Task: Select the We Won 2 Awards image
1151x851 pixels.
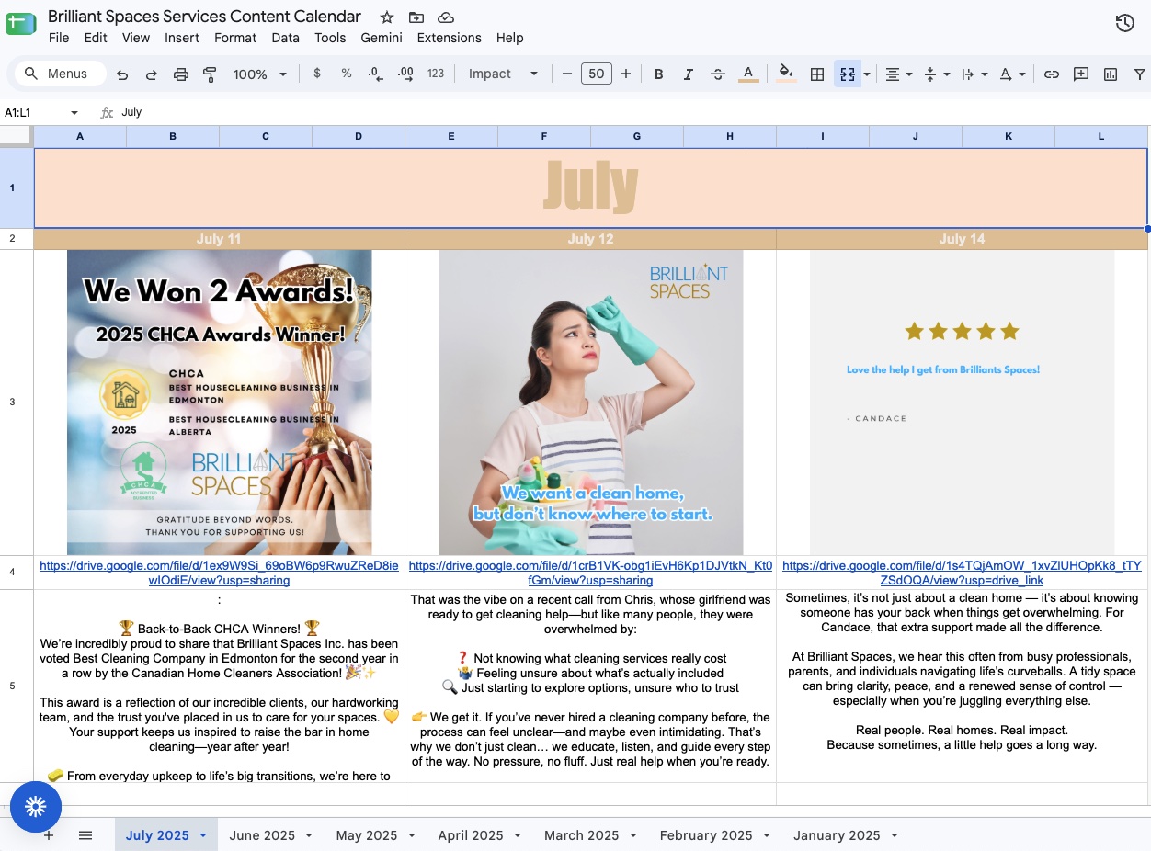Action: 220,402
